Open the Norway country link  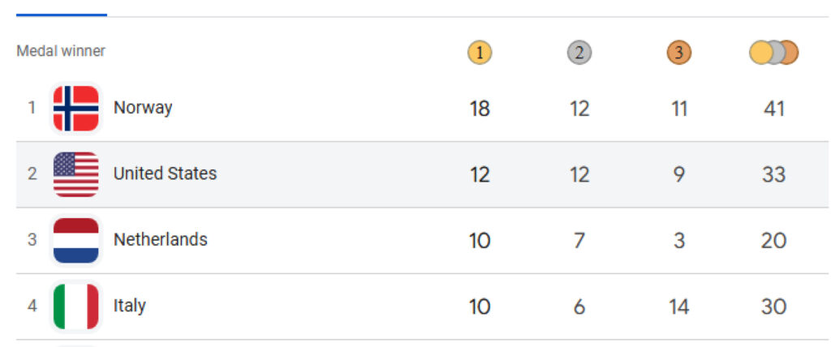tap(143, 108)
